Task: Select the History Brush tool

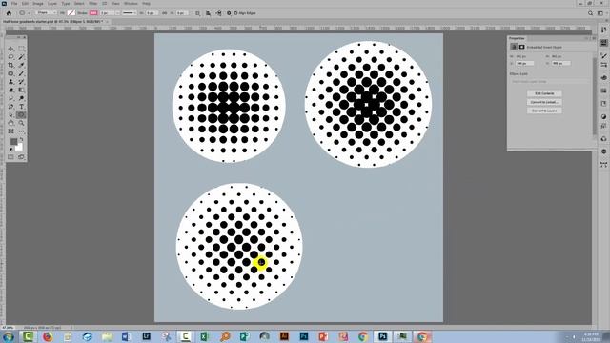Action: click(21, 82)
